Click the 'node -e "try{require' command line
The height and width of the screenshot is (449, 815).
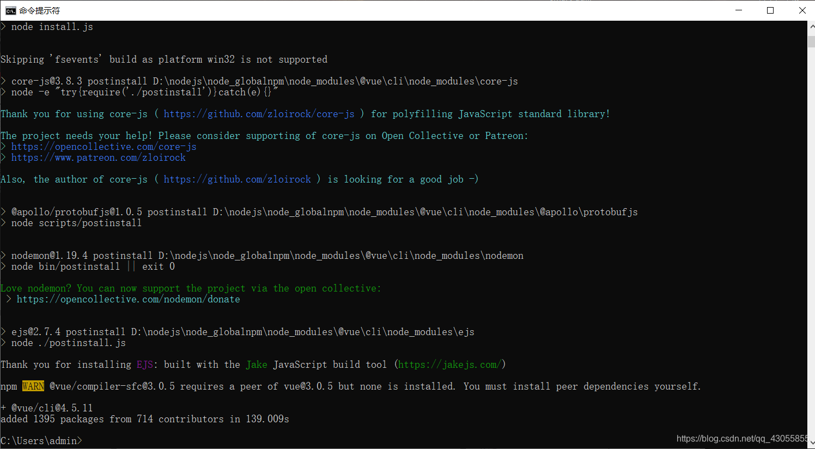(139, 92)
